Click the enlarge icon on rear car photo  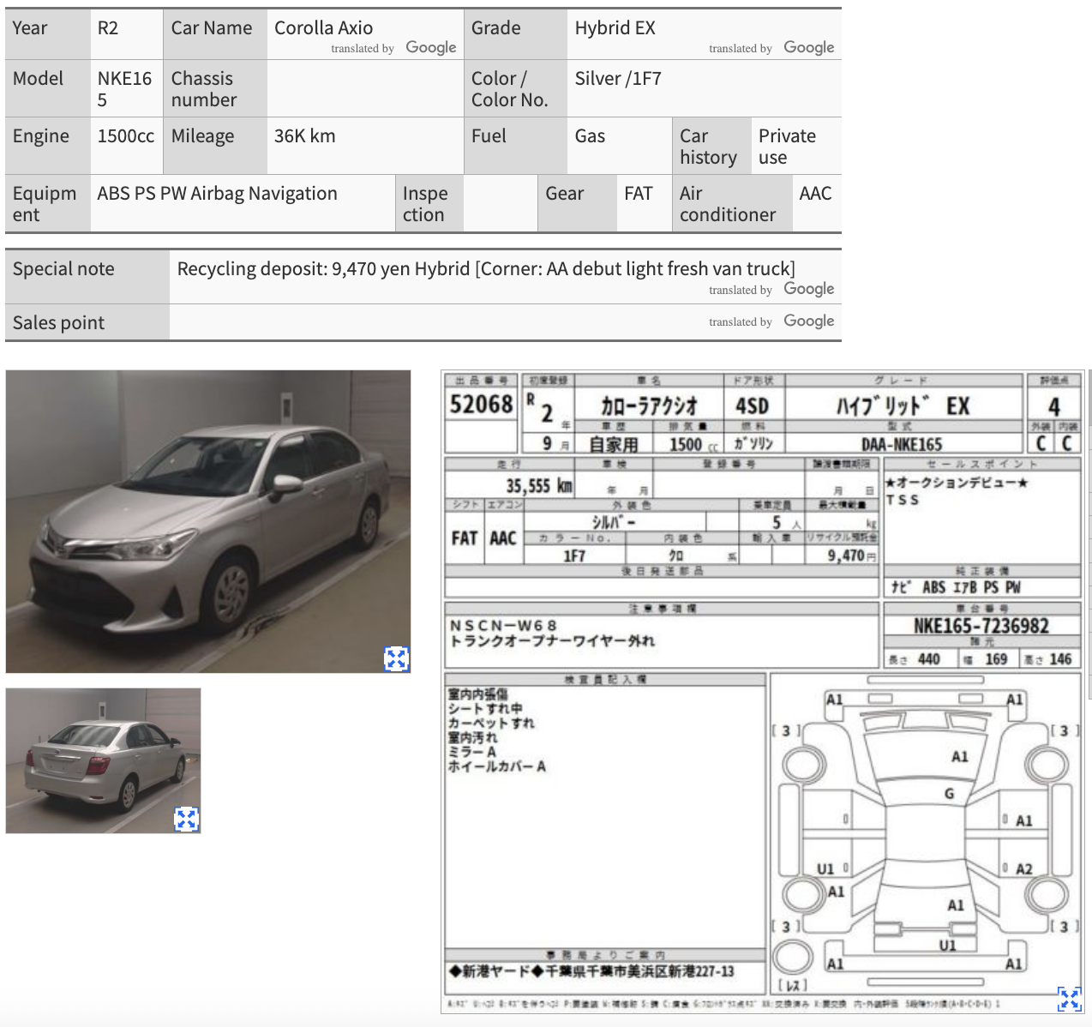[186, 819]
